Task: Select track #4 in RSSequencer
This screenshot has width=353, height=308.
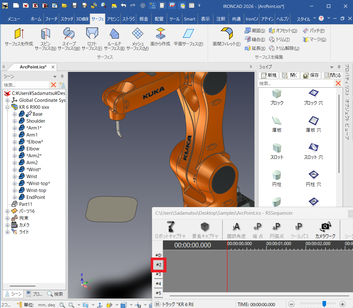Action: pyautogui.click(x=159, y=284)
